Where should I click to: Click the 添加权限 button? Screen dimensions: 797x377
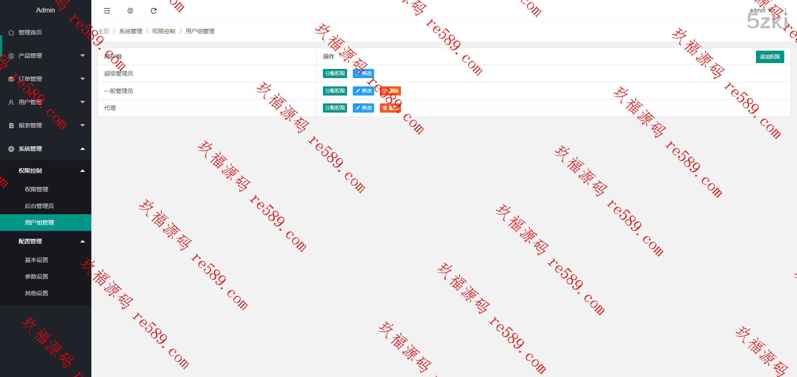[x=770, y=57]
